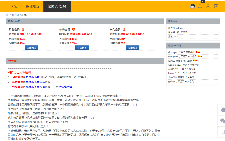Open gwh712 in latest VIP list
Image resolution: width=225 pixels, height=141 pixels.
click(172, 81)
